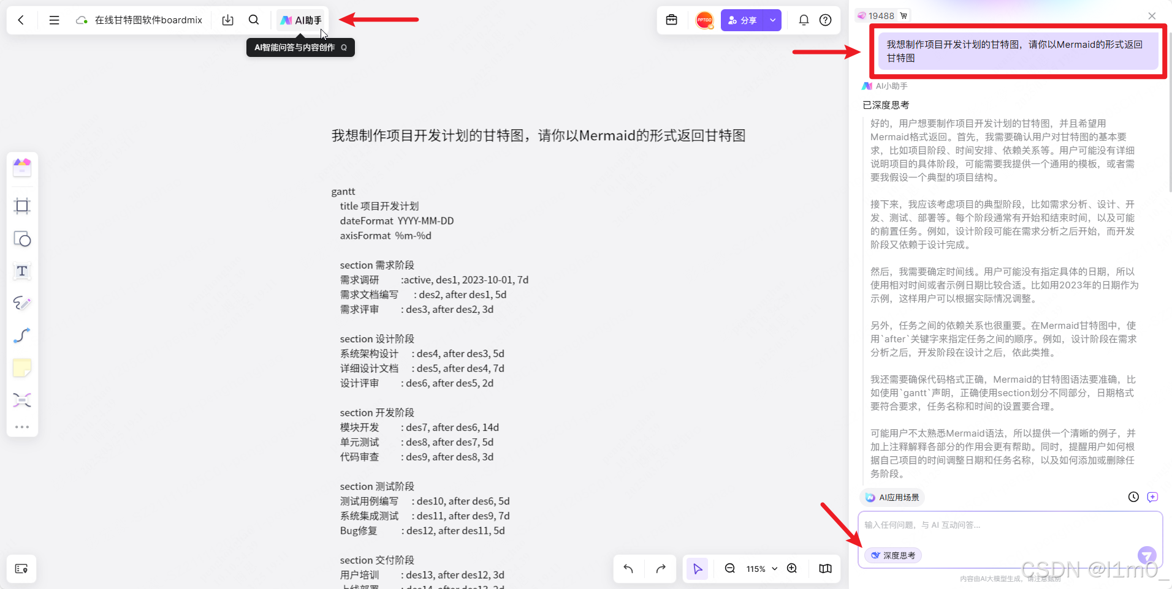Select the pen drawing tool
This screenshot has height=589, width=1172.
click(x=22, y=303)
